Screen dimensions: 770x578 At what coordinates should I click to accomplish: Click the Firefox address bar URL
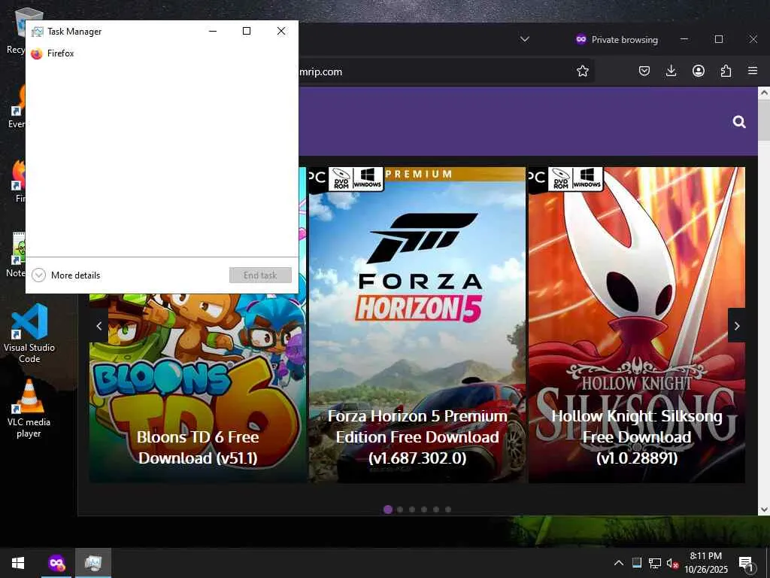[x=320, y=71]
